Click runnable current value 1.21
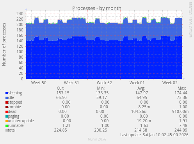Screen dimensions: 194x144 pyautogui.click(x=66, y=125)
